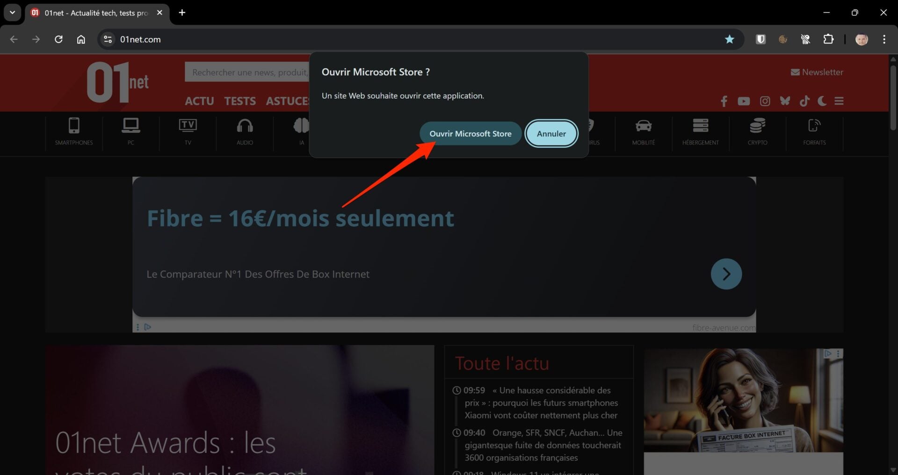Image resolution: width=898 pixels, height=475 pixels.
Task: Open the hamburger site menu
Action: (x=839, y=101)
